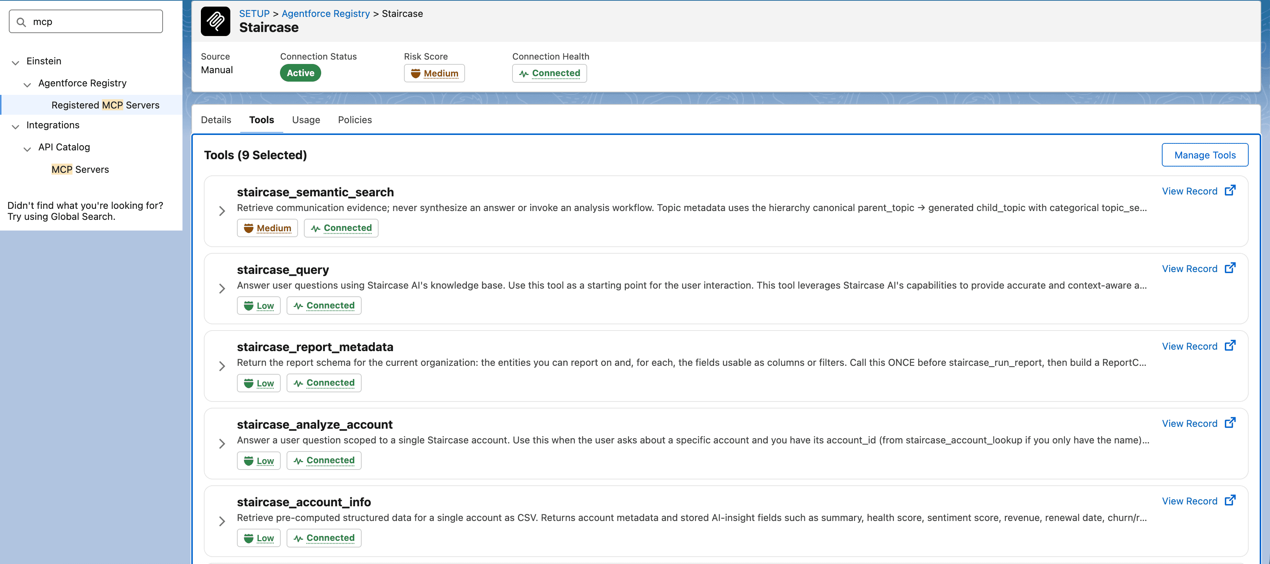Click Low risk badge under staircase_analyze_account

[x=259, y=461]
